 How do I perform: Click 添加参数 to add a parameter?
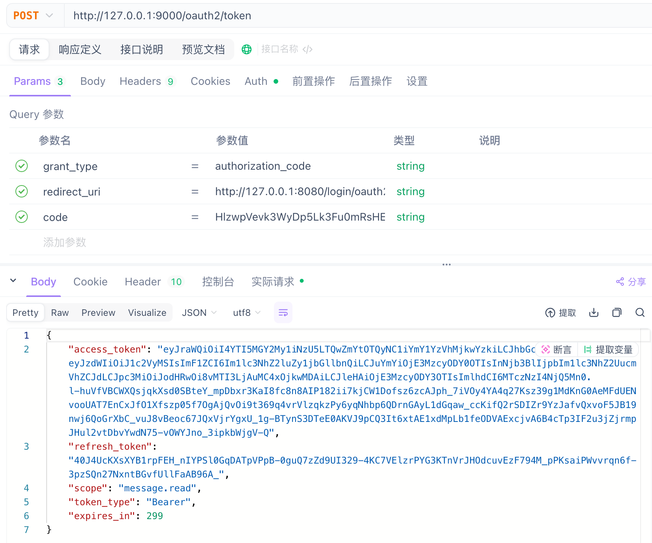pos(64,243)
